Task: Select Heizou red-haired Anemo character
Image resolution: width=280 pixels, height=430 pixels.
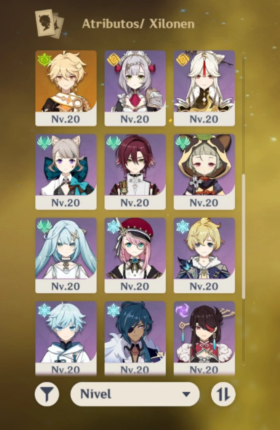Action: (x=135, y=172)
